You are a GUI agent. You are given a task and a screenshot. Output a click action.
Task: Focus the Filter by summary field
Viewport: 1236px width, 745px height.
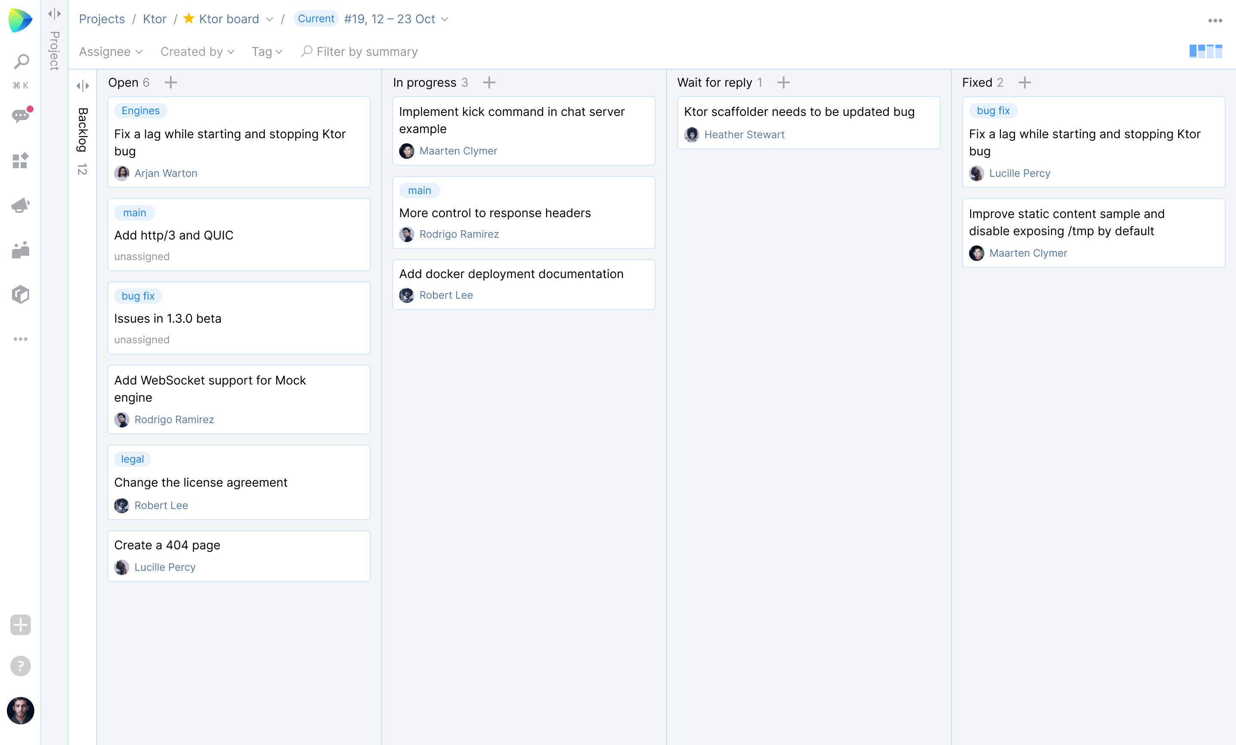click(x=359, y=51)
